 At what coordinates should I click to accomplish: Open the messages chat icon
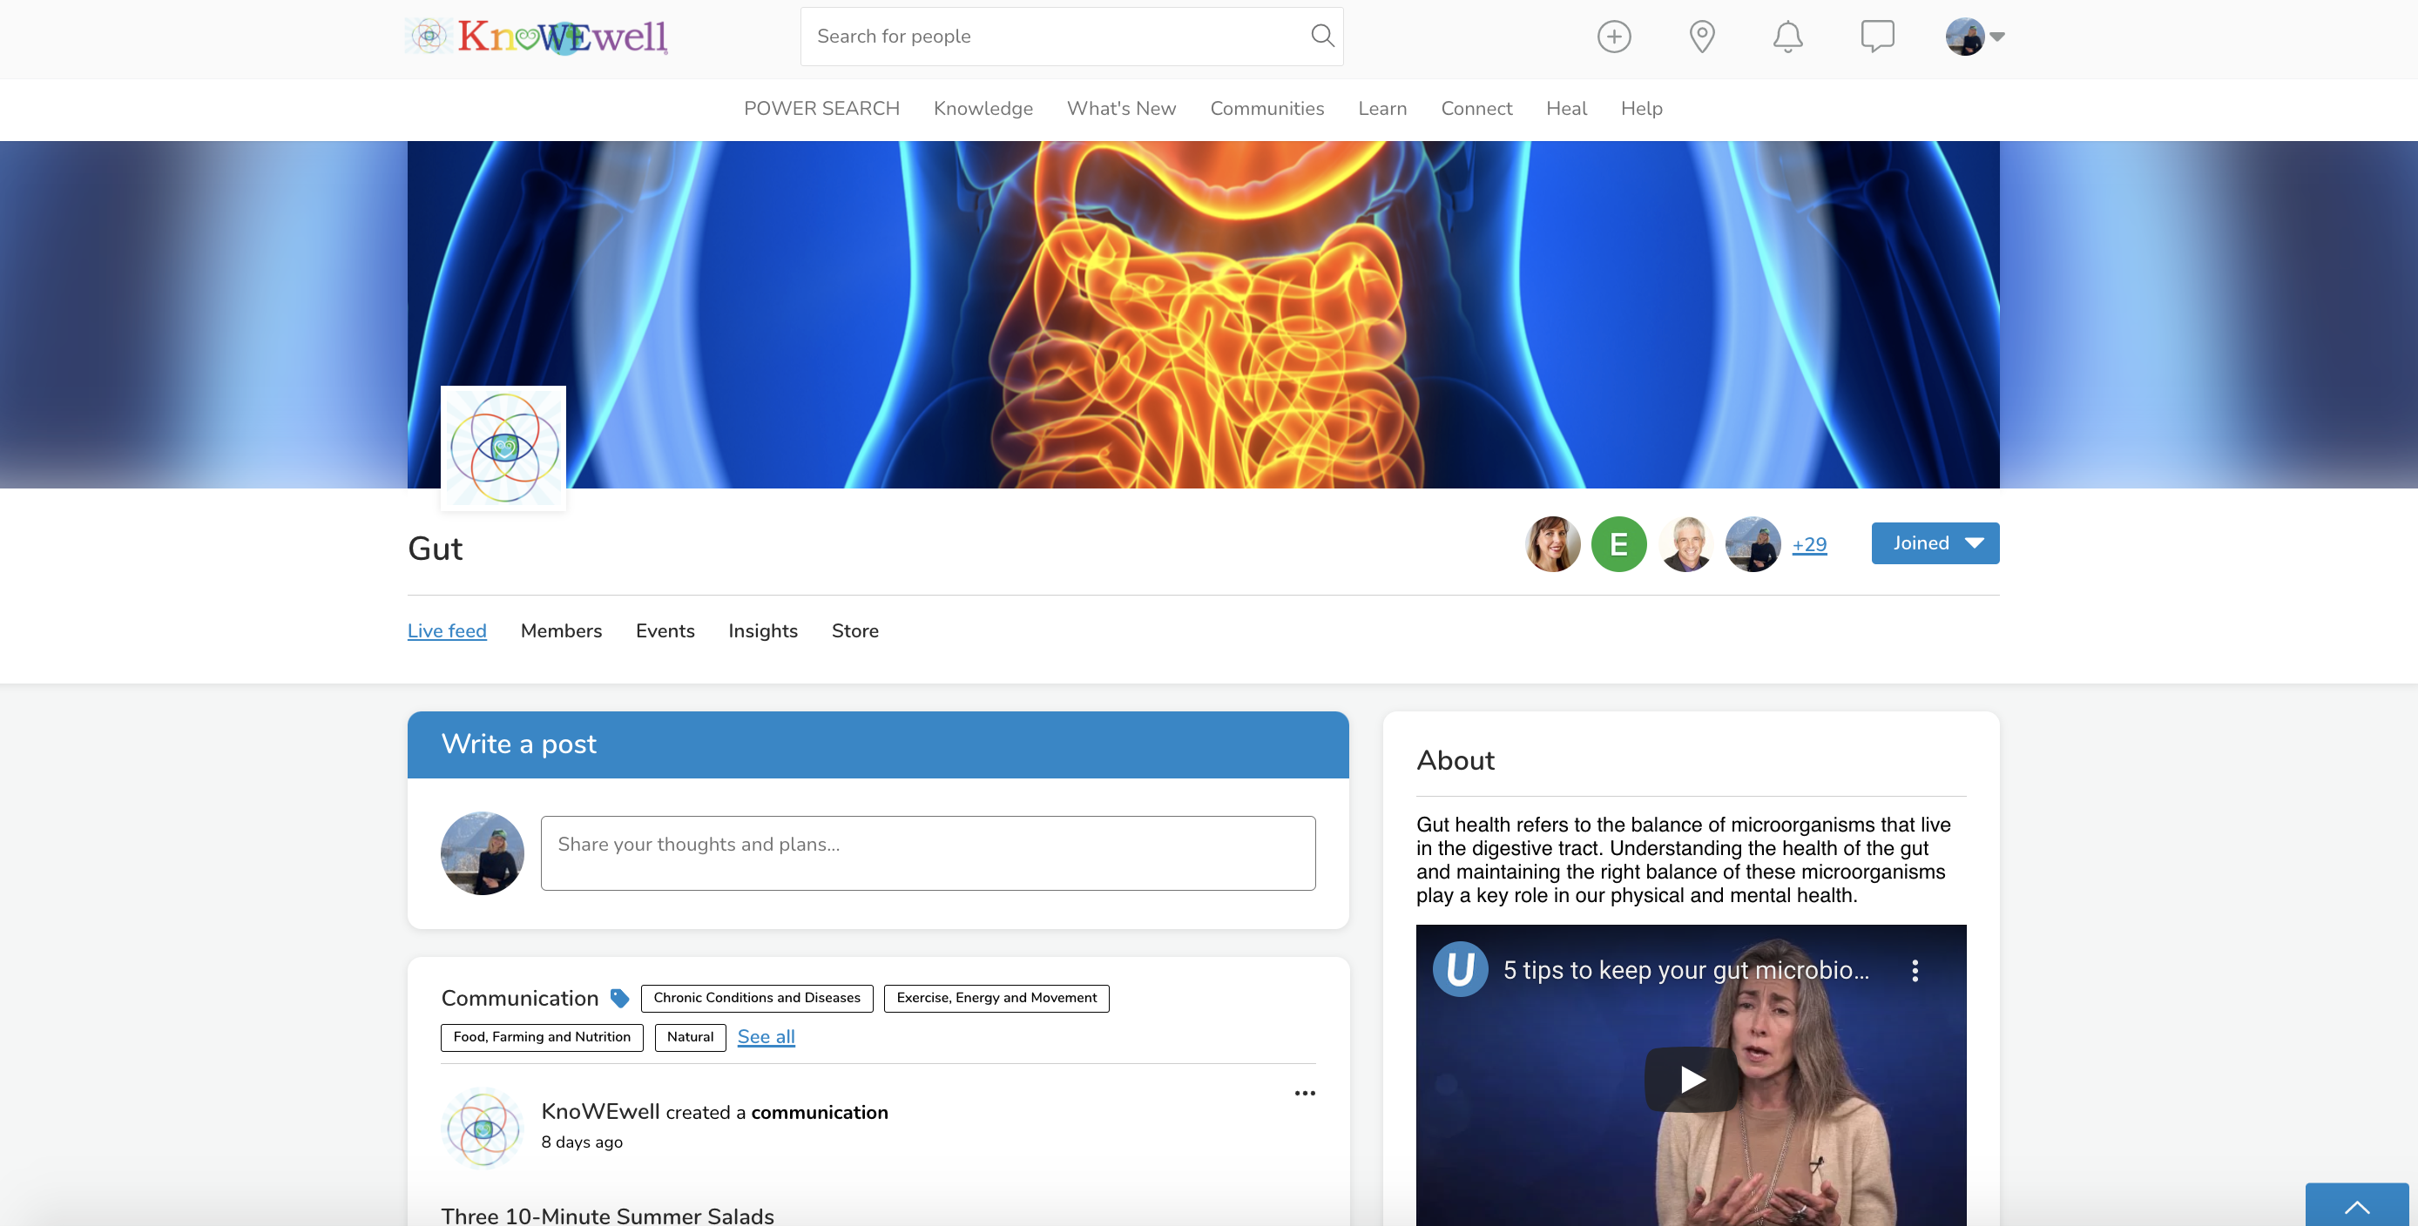pyautogui.click(x=1876, y=37)
